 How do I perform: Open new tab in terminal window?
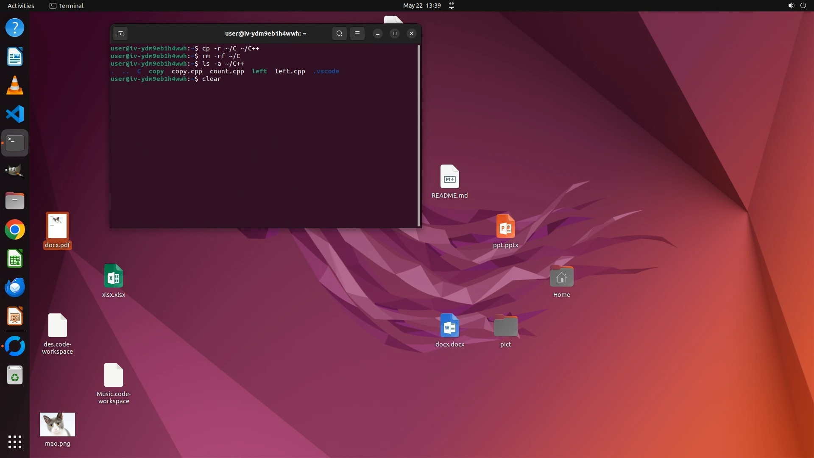point(120,34)
